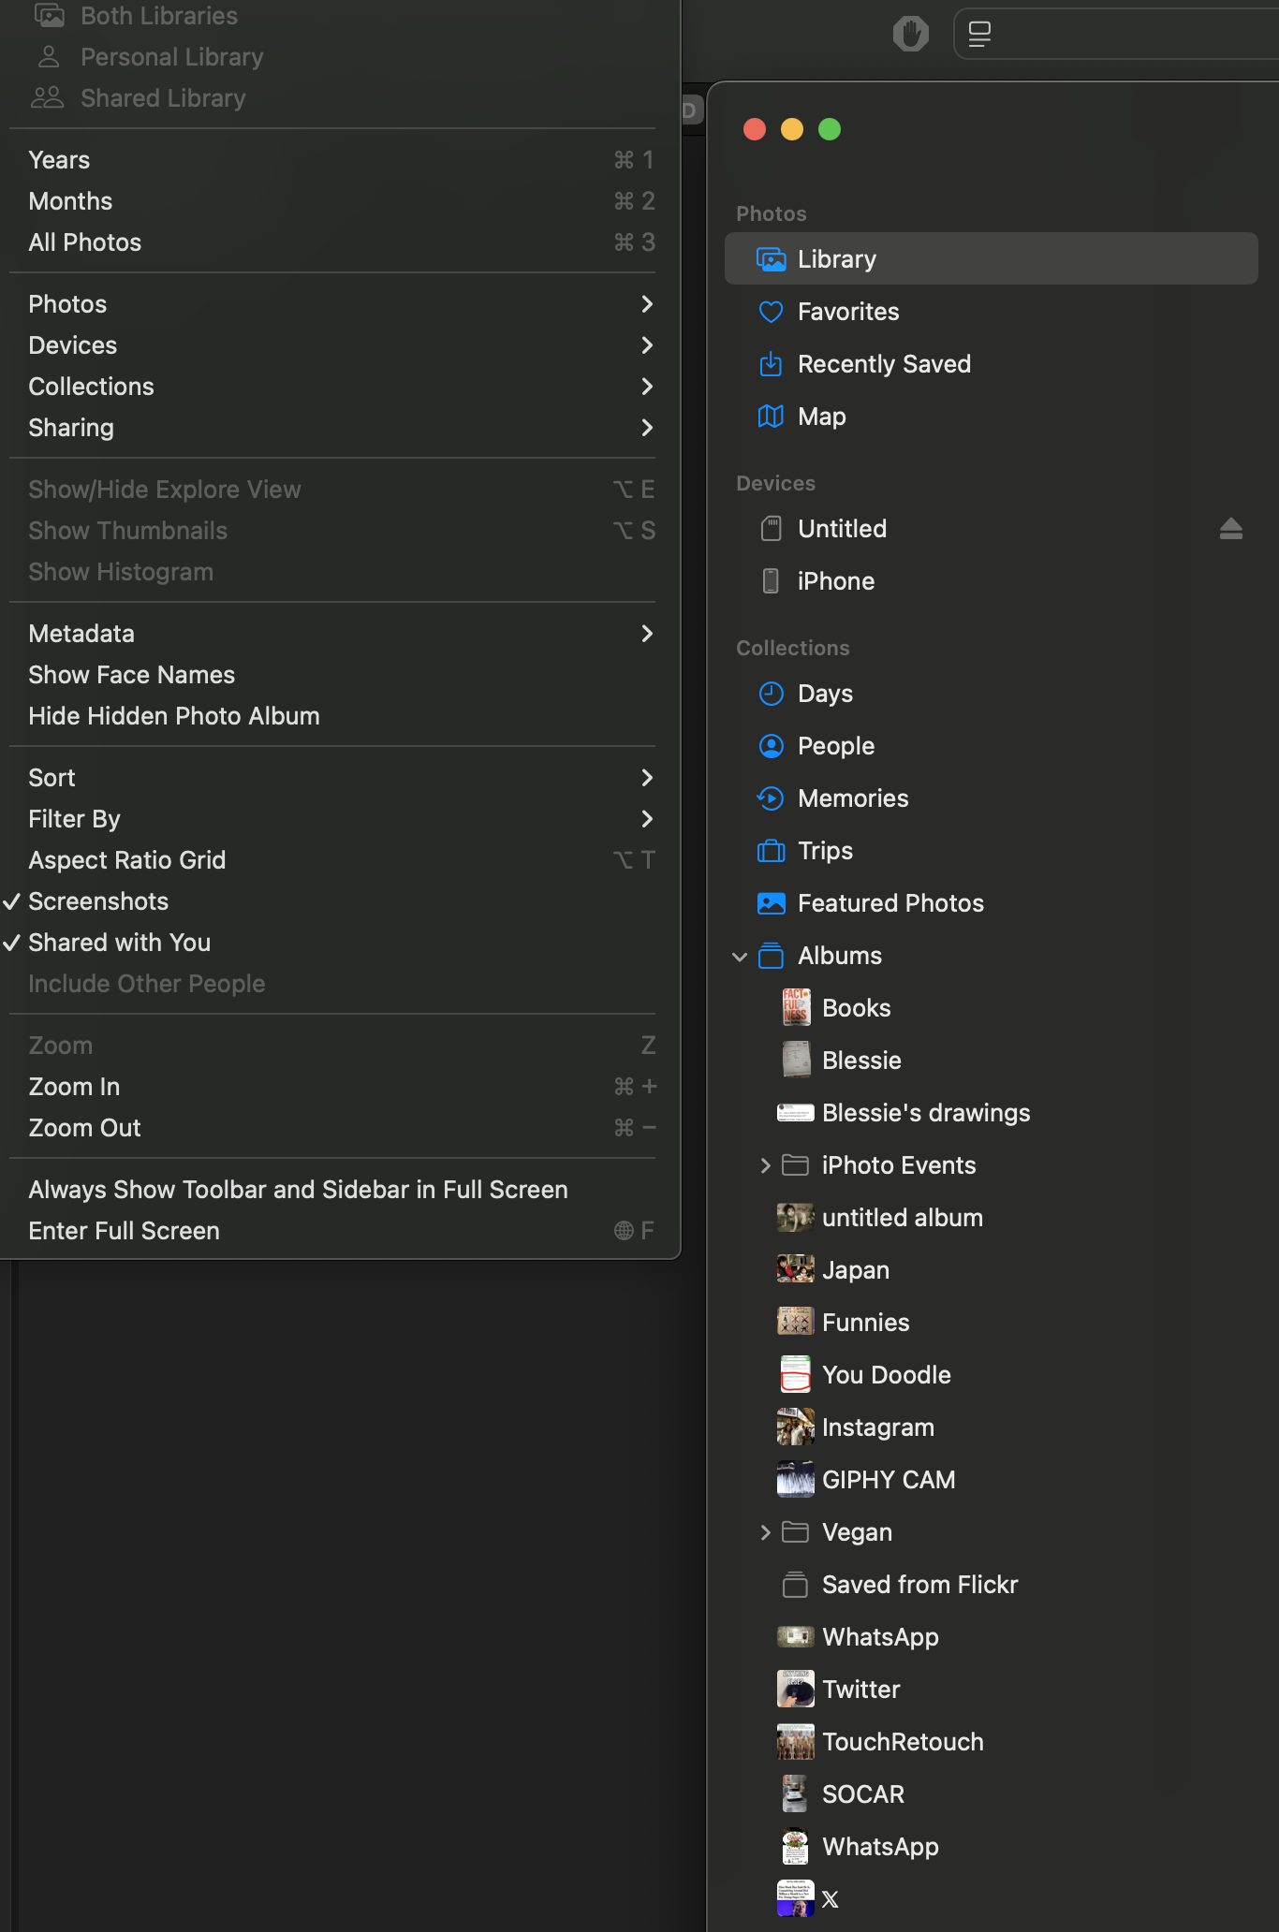Click the People icon in Collections
Screen dimensions: 1279x1932
click(771, 746)
